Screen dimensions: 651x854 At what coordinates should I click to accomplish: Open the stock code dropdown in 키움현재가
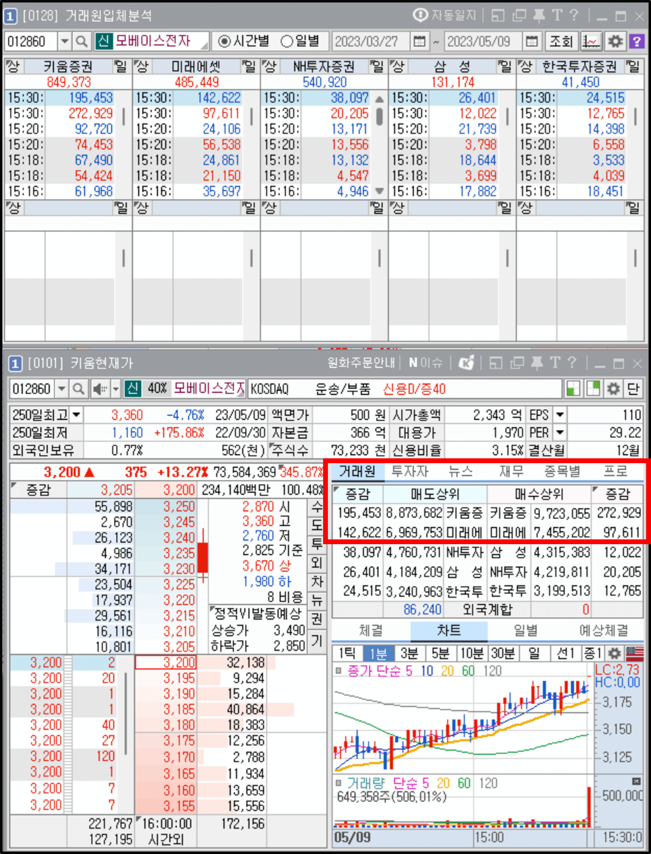coord(62,389)
